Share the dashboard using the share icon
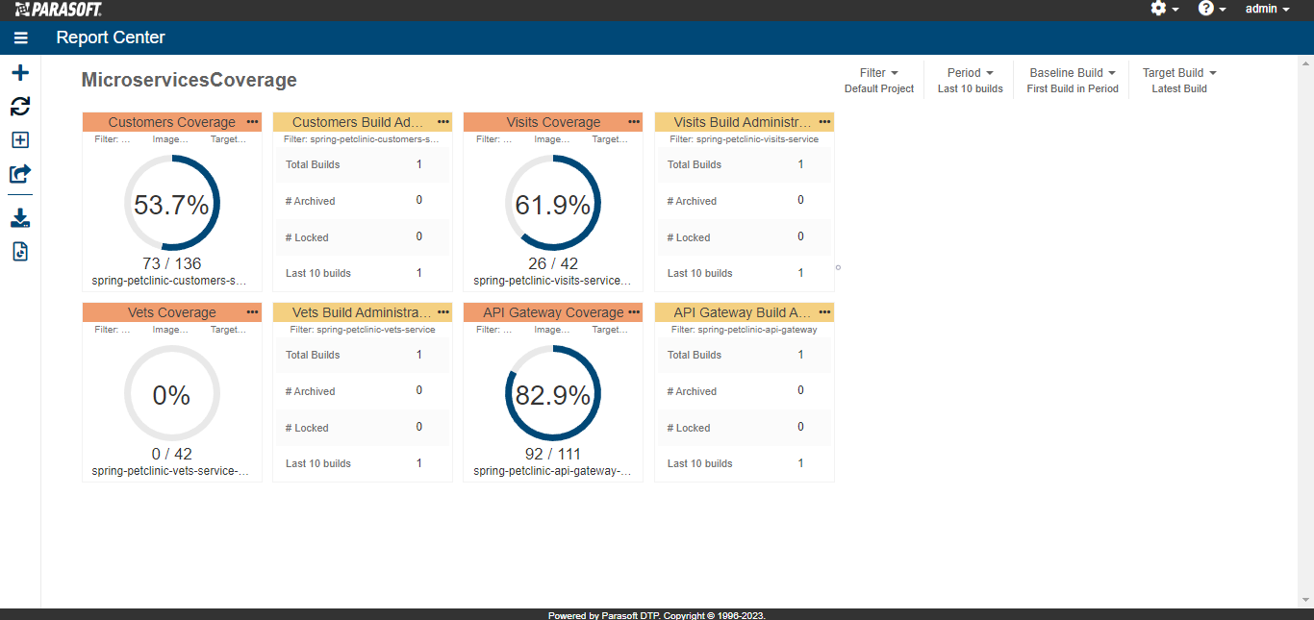1314x620 pixels. pyautogui.click(x=20, y=174)
